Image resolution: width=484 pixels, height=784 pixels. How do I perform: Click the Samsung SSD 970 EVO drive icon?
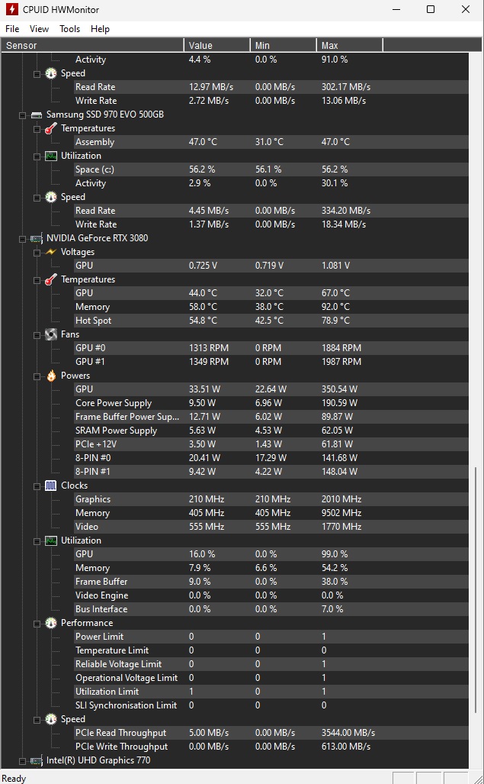[x=37, y=115]
